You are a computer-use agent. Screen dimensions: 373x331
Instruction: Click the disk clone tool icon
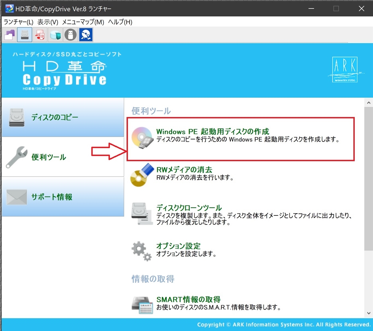[142, 213]
